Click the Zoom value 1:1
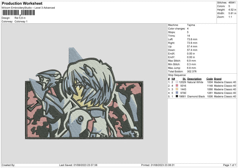 [230, 17]
